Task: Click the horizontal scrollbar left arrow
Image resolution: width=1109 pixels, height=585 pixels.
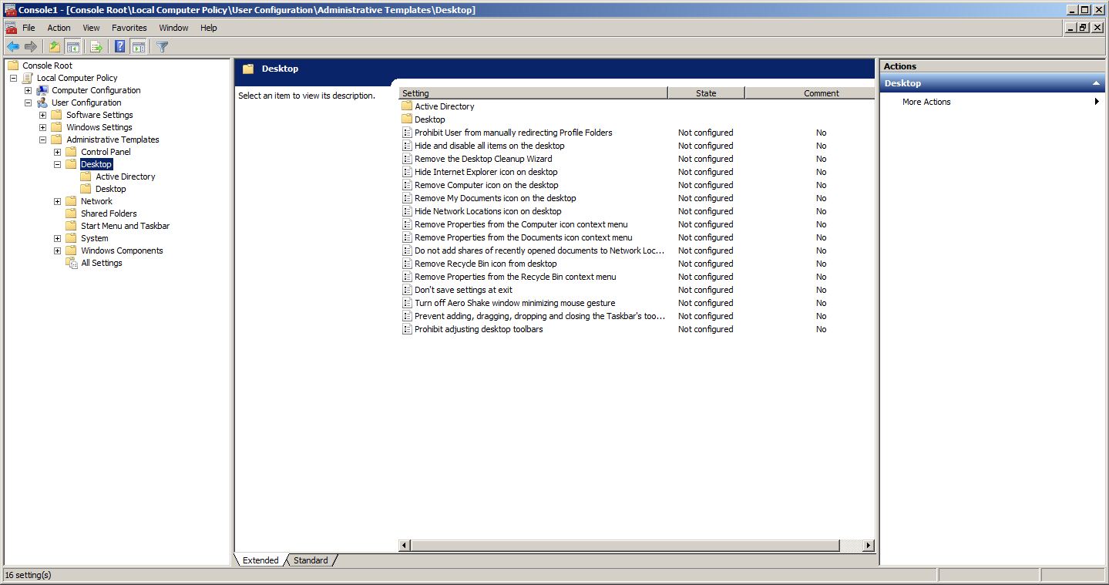Action: pos(405,546)
